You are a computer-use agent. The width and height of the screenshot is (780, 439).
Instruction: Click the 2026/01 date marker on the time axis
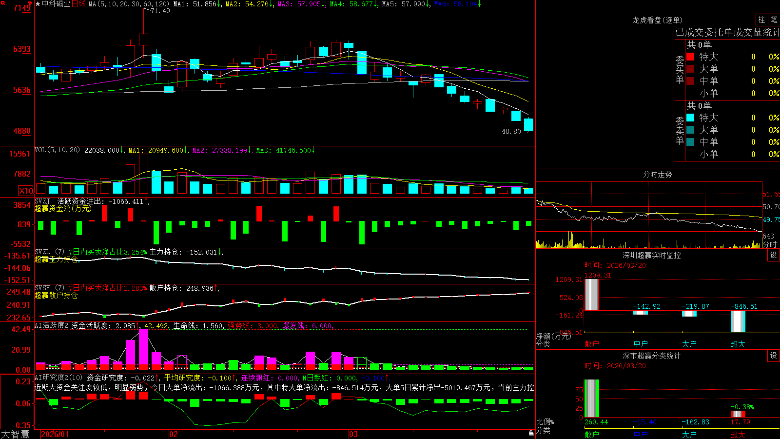pos(55,434)
